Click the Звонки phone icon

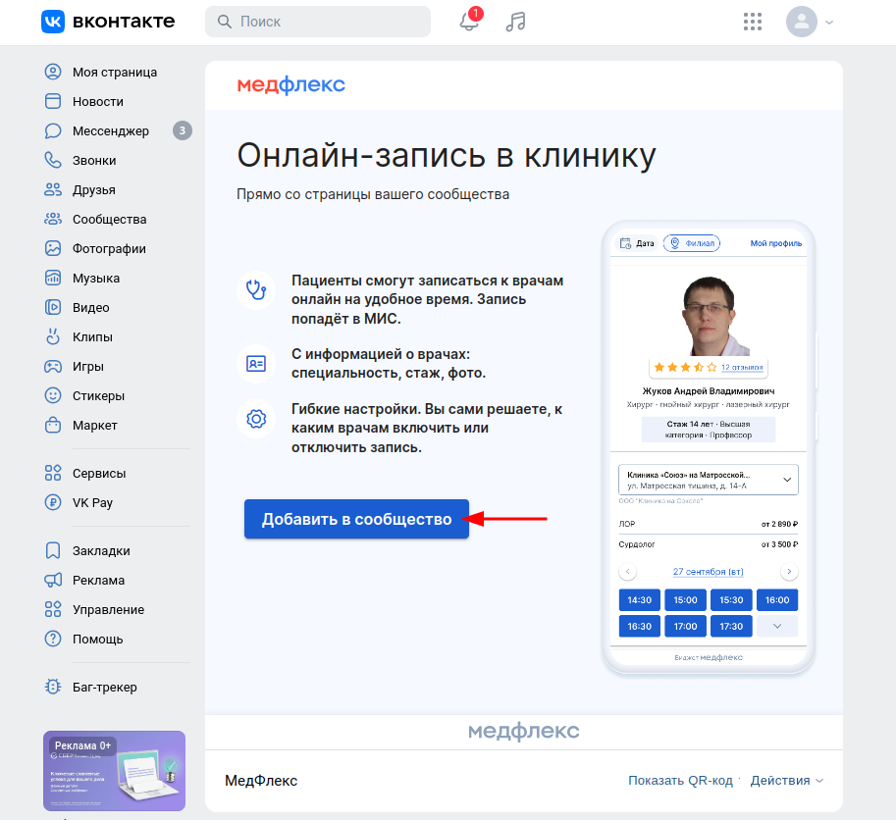tap(53, 160)
